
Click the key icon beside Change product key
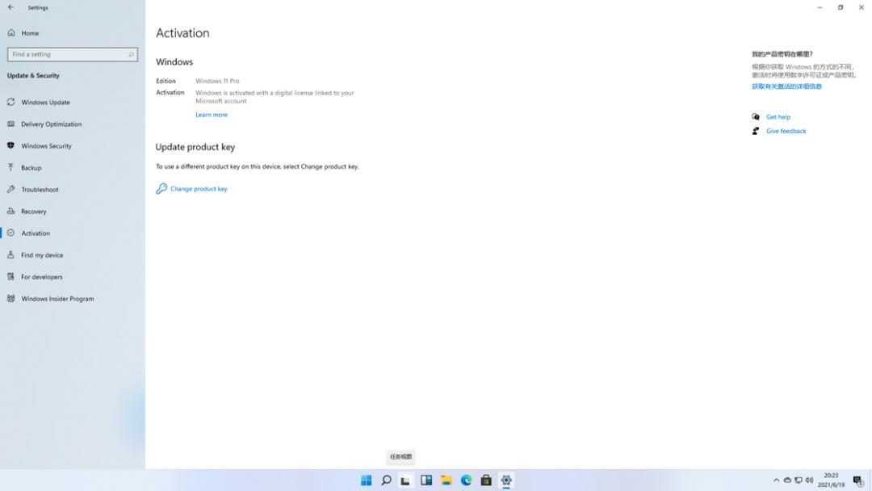point(161,188)
